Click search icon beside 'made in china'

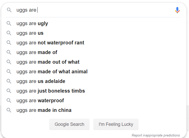[x=9, y=110]
